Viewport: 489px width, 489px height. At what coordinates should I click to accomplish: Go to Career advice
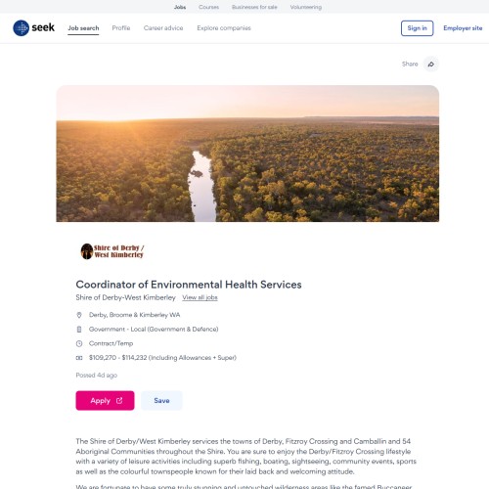click(x=163, y=28)
